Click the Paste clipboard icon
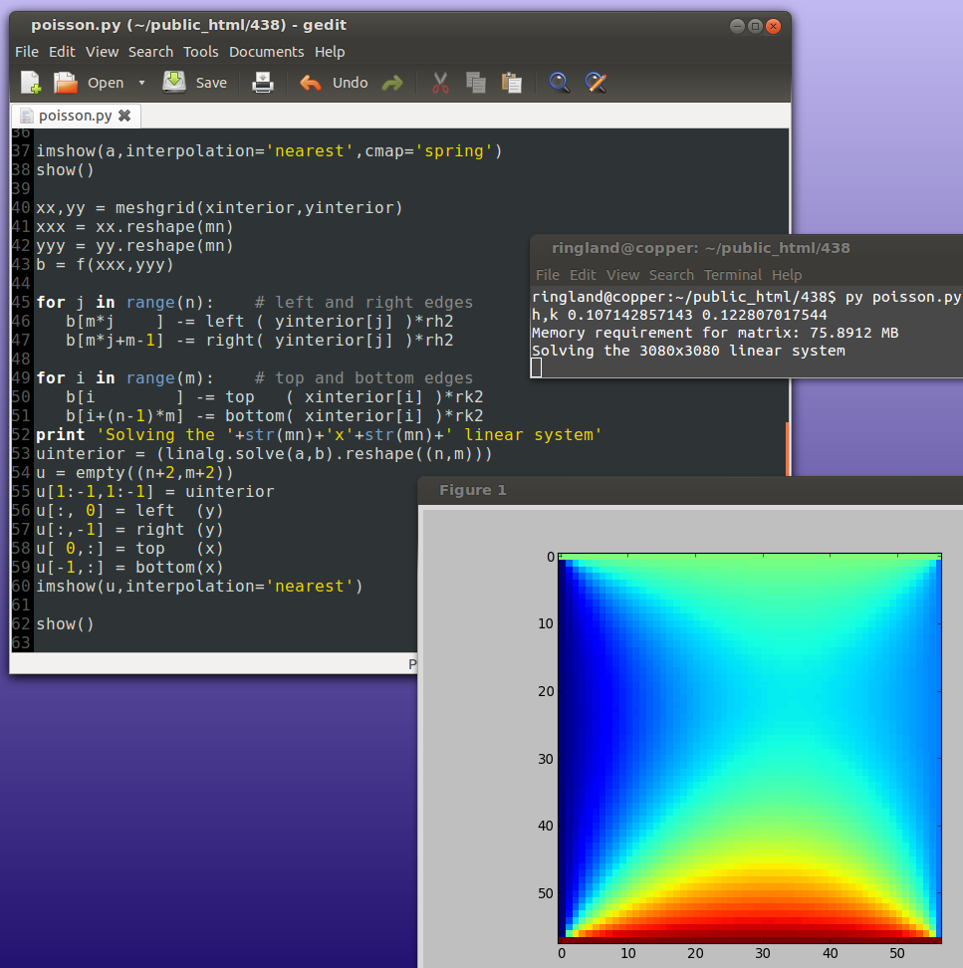 511,83
